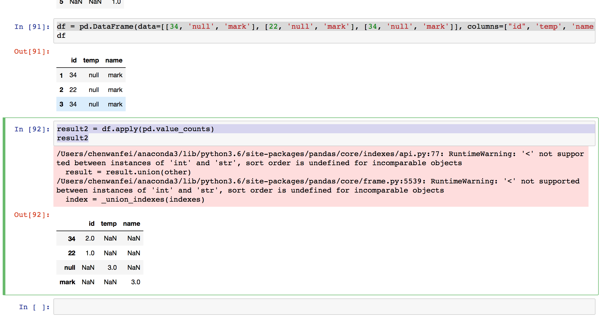Click the 'temp' header in Out[91] table

[x=91, y=60]
